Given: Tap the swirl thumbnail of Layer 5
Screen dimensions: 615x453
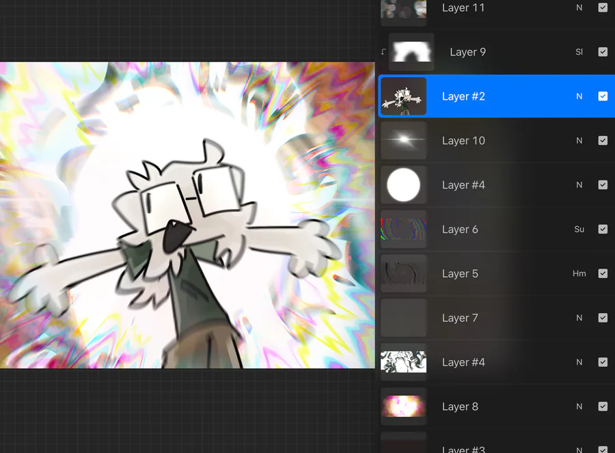Looking at the screenshot, I should 404,273.
